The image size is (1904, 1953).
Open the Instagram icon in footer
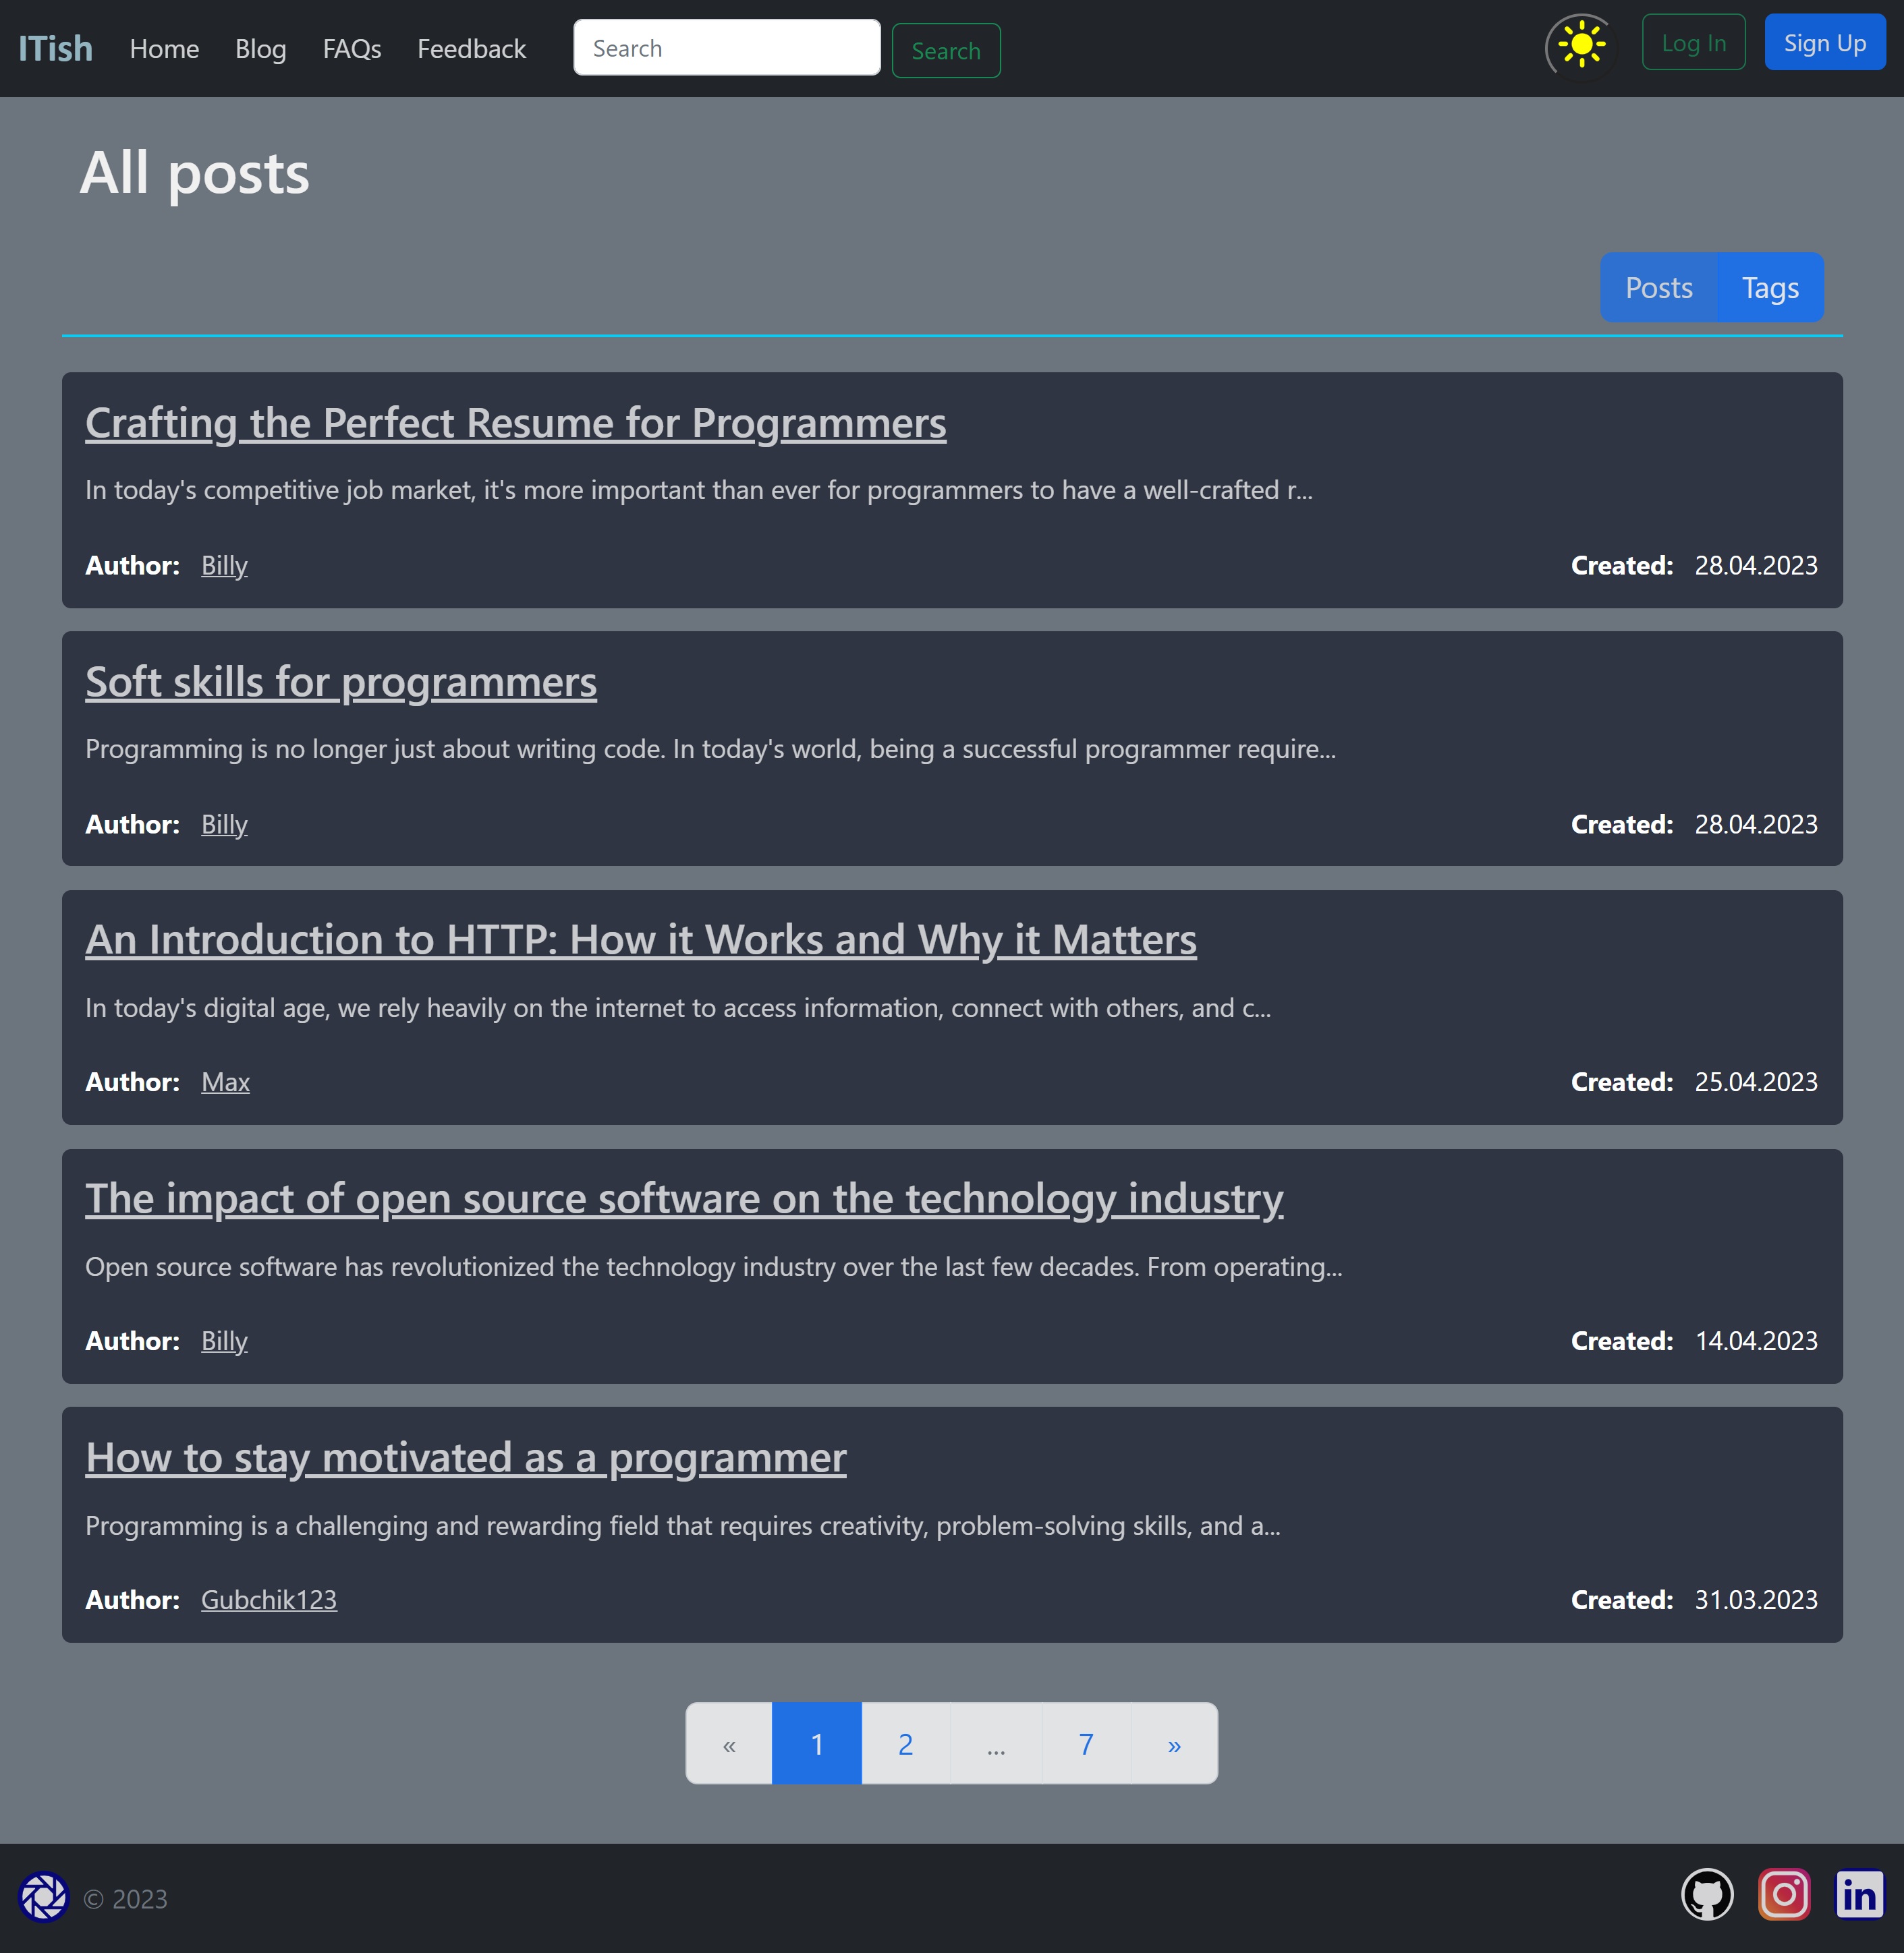click(1784, 1894)
